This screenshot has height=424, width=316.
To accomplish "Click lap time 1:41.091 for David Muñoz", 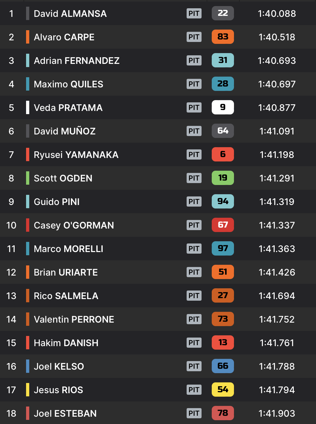I will click(x=277, y=131).
